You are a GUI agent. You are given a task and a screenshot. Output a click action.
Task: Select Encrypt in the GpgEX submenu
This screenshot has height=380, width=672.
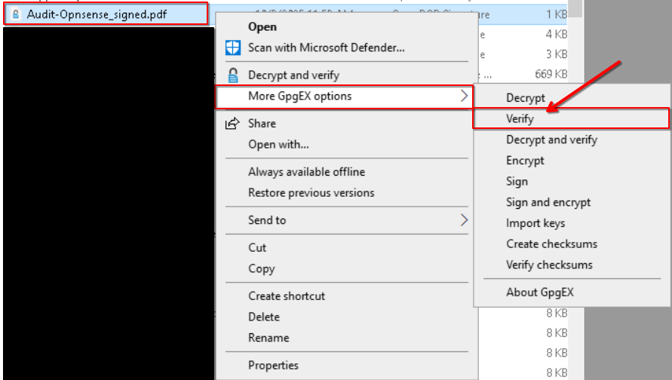pos(525,161)
